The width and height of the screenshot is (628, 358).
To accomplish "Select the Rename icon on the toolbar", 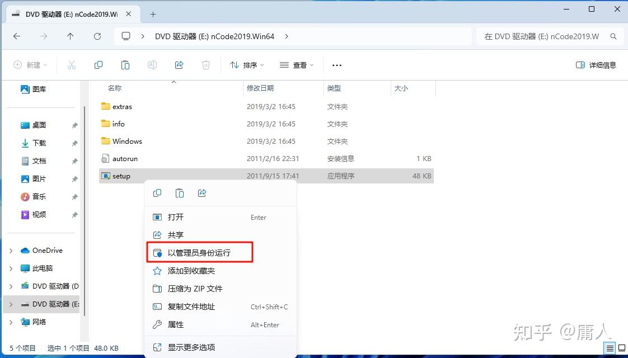I will coord(152,65).
